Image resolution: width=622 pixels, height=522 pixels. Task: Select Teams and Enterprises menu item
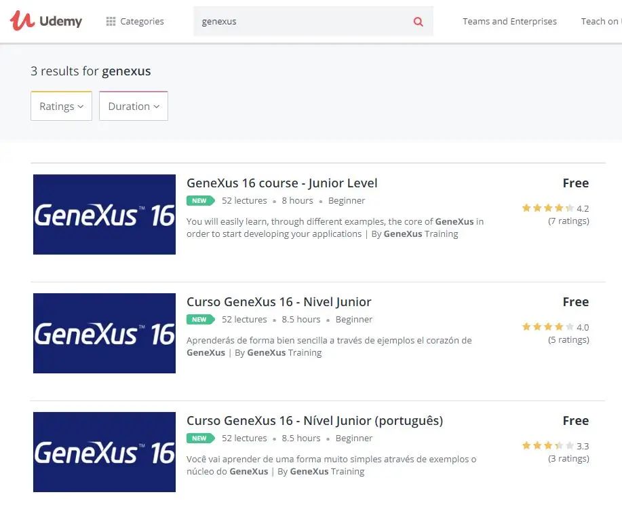pyautogui.click(x=509, y=21)
